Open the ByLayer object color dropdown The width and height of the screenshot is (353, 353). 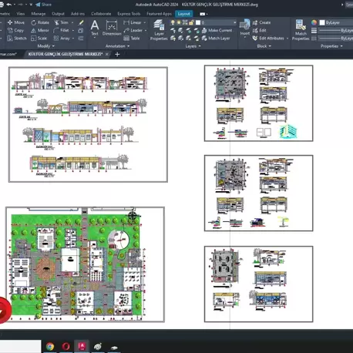[x=336, y=22]
